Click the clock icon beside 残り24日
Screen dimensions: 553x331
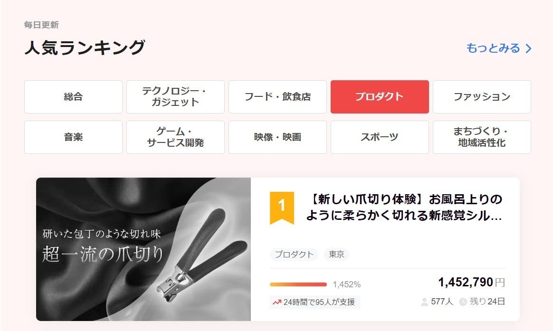[x=463, y=302]
